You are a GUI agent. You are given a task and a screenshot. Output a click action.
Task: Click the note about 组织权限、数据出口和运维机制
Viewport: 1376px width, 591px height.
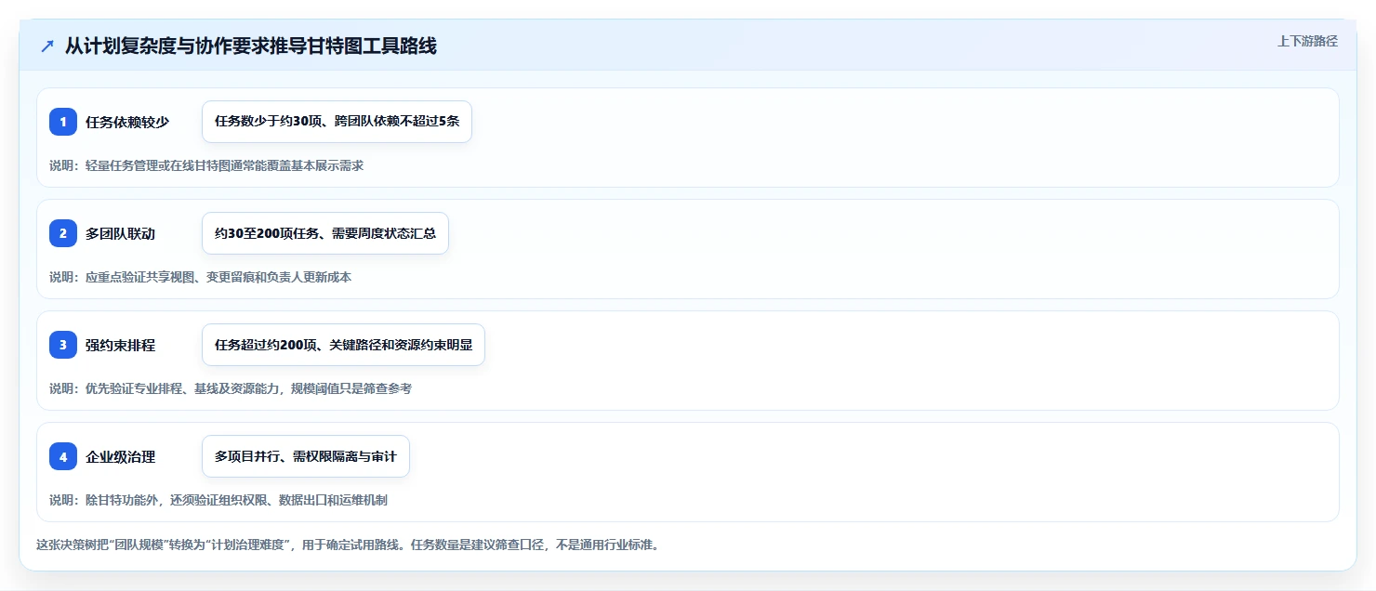coord(218,500)
